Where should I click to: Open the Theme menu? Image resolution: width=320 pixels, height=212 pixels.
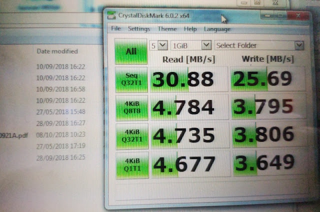167,29
